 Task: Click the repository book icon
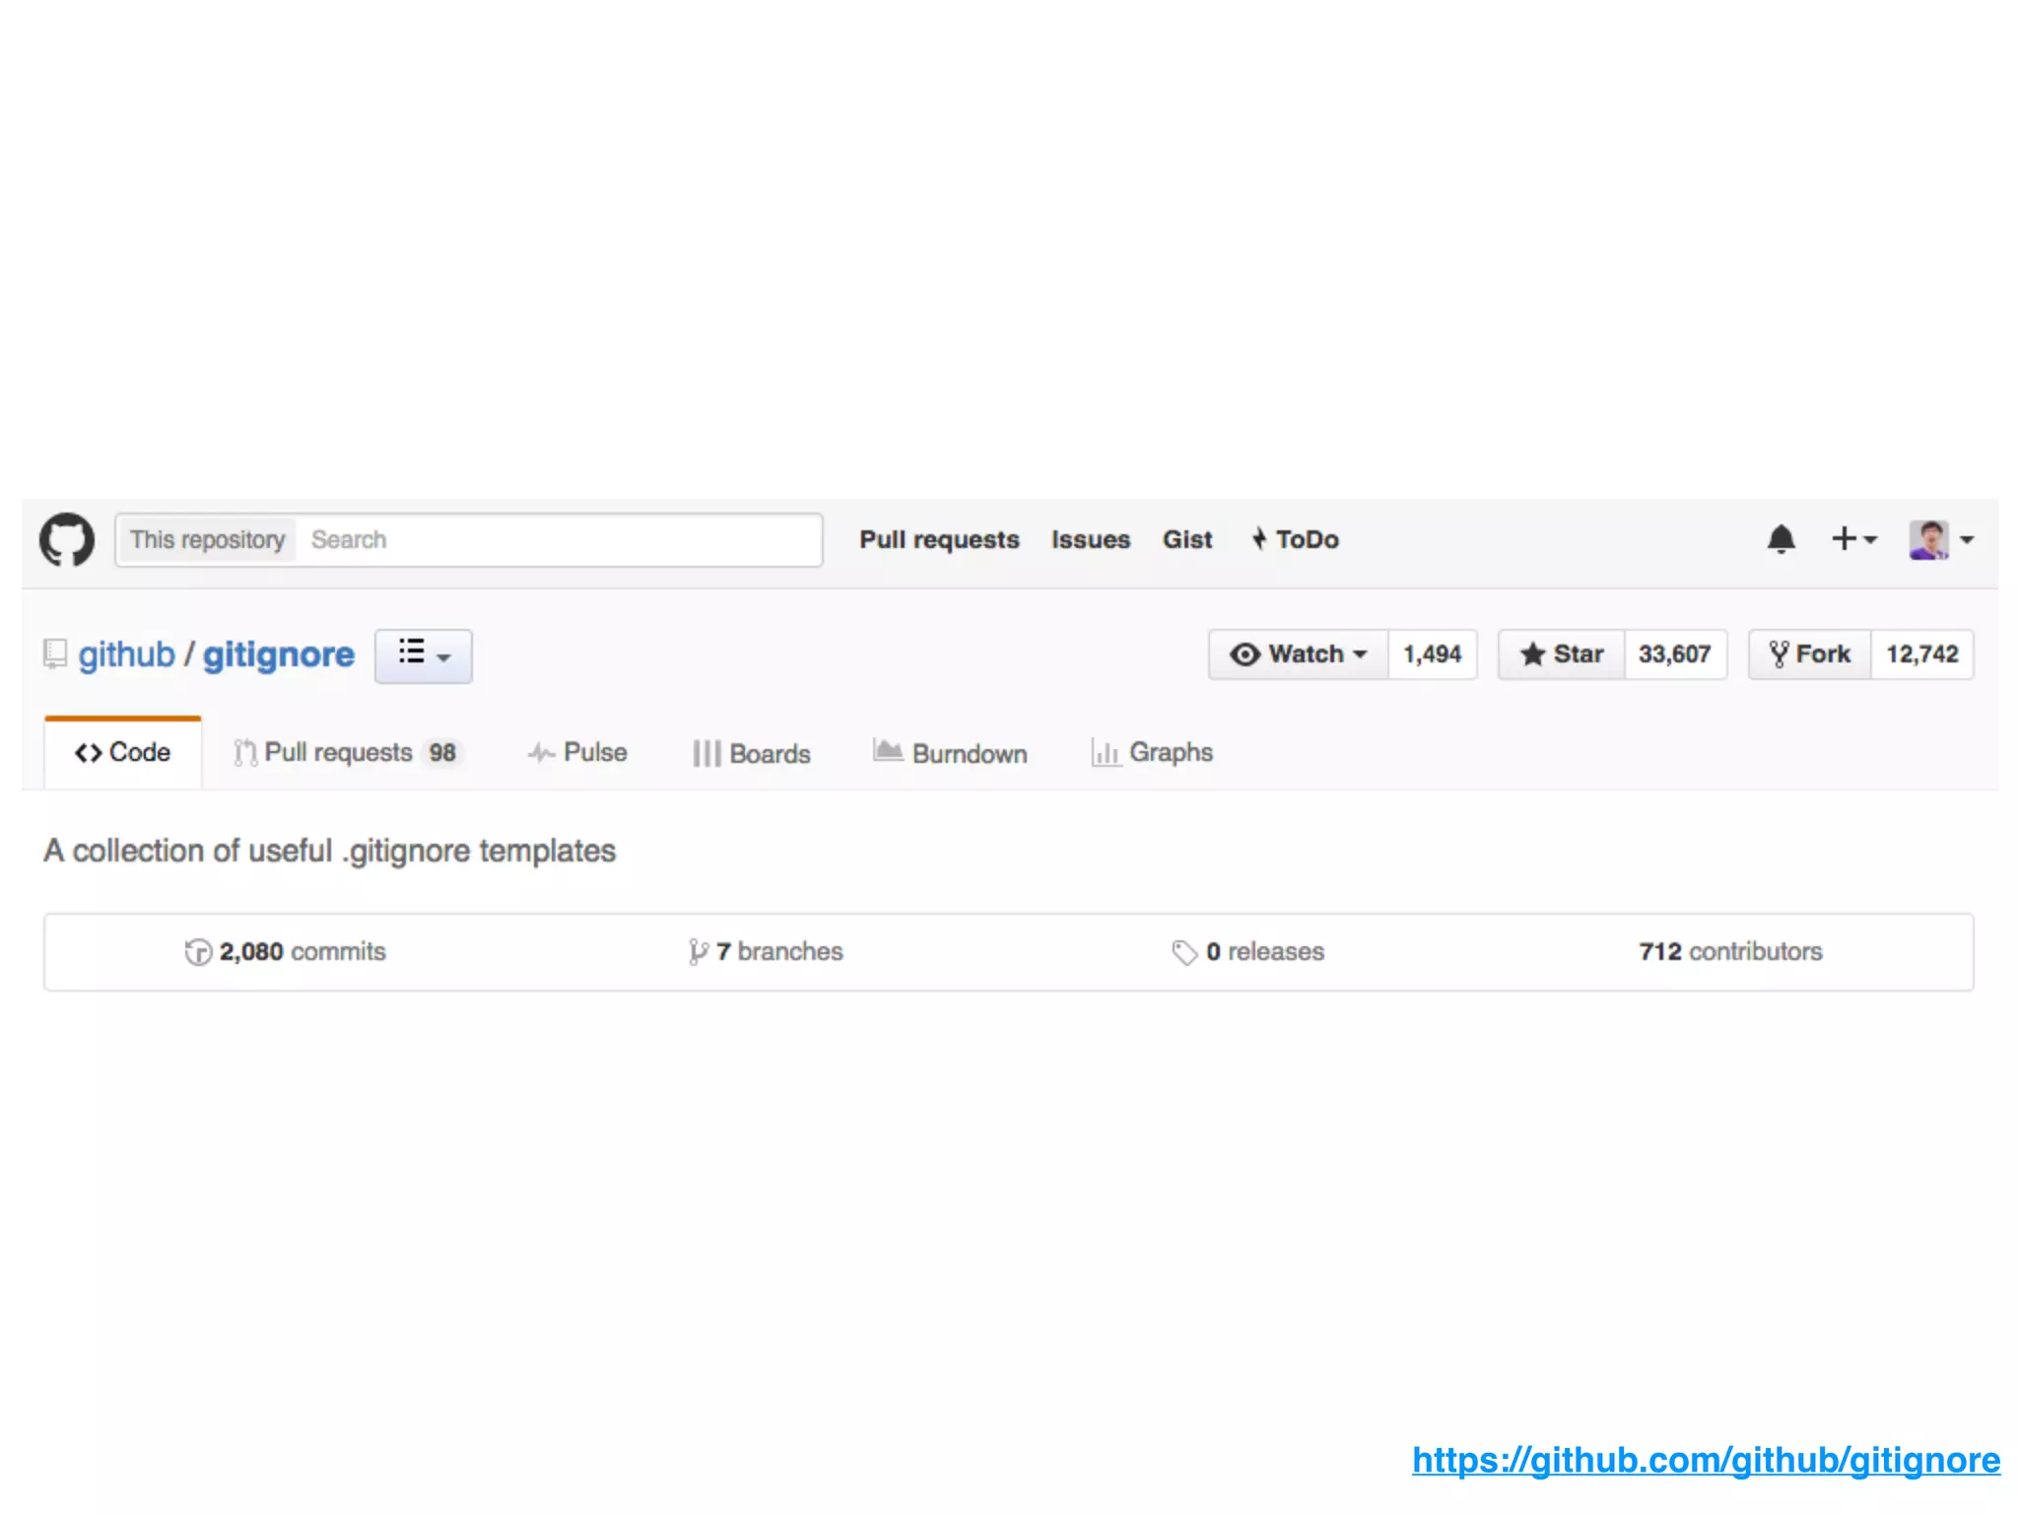pyautogui.click(x=55, y=654)
